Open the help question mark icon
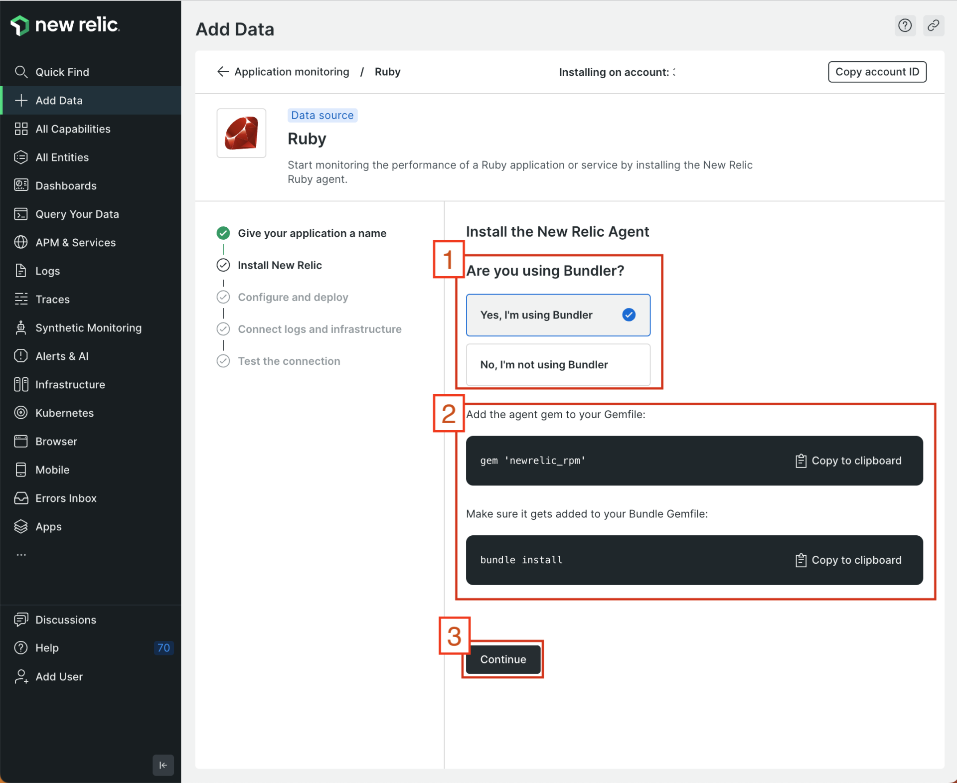957x783 pixels. 905,25
